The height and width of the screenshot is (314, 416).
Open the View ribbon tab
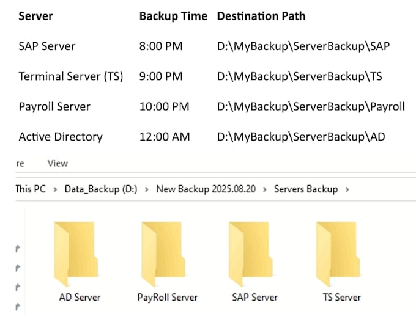58,163
